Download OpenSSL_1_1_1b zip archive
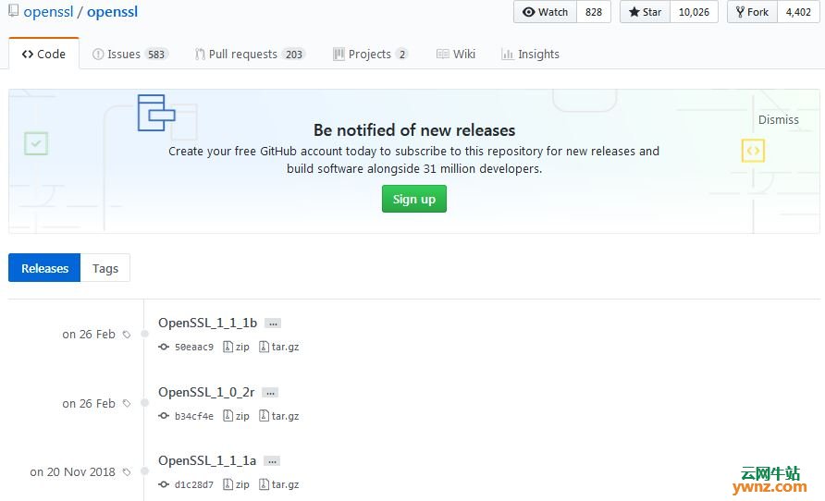Screen dimensions: 825x501 point(236,347)
